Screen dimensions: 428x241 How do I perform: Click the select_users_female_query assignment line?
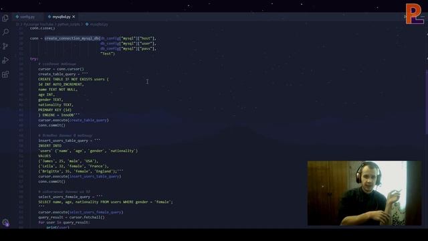70,197
